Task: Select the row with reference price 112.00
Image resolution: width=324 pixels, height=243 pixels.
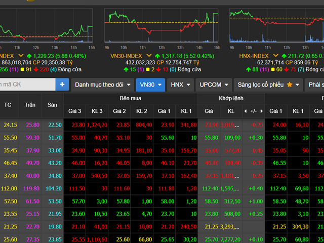Action: [x=8, y=188]
